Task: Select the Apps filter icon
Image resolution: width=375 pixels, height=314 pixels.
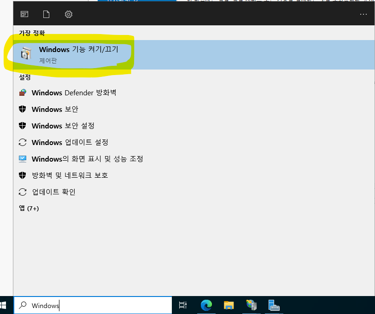Action: (24, 14)
